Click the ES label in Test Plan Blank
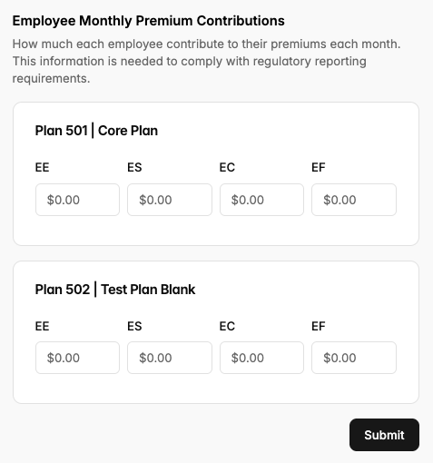Screen dimensions: 433x463 134,326
